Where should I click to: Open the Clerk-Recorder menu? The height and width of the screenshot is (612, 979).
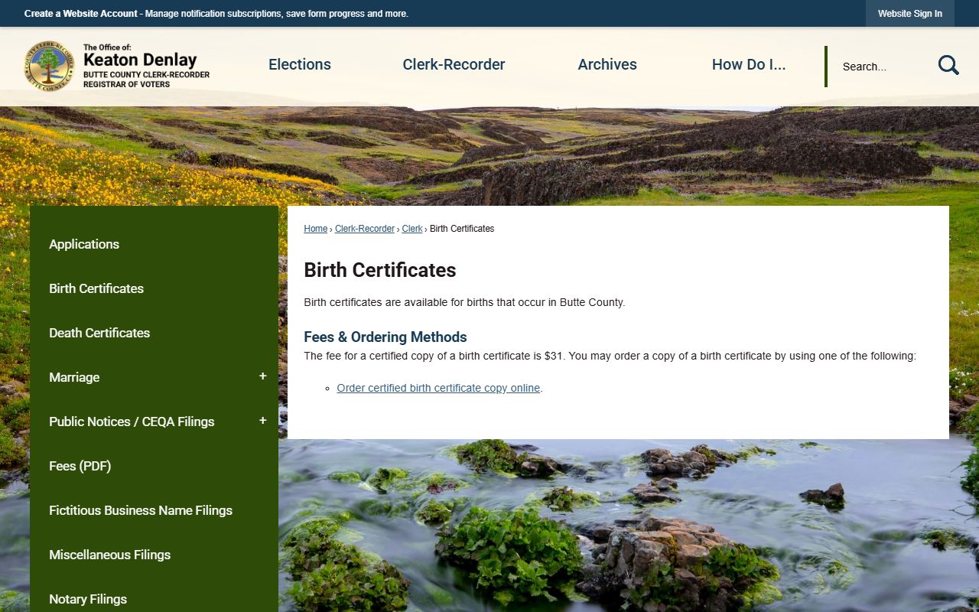pyautogui.click(x=454, y=64)
